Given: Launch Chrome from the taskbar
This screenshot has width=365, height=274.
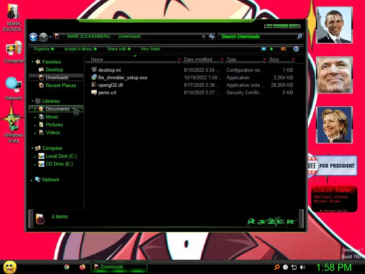Looking at the screenshot, I should (x=67, y=267).
